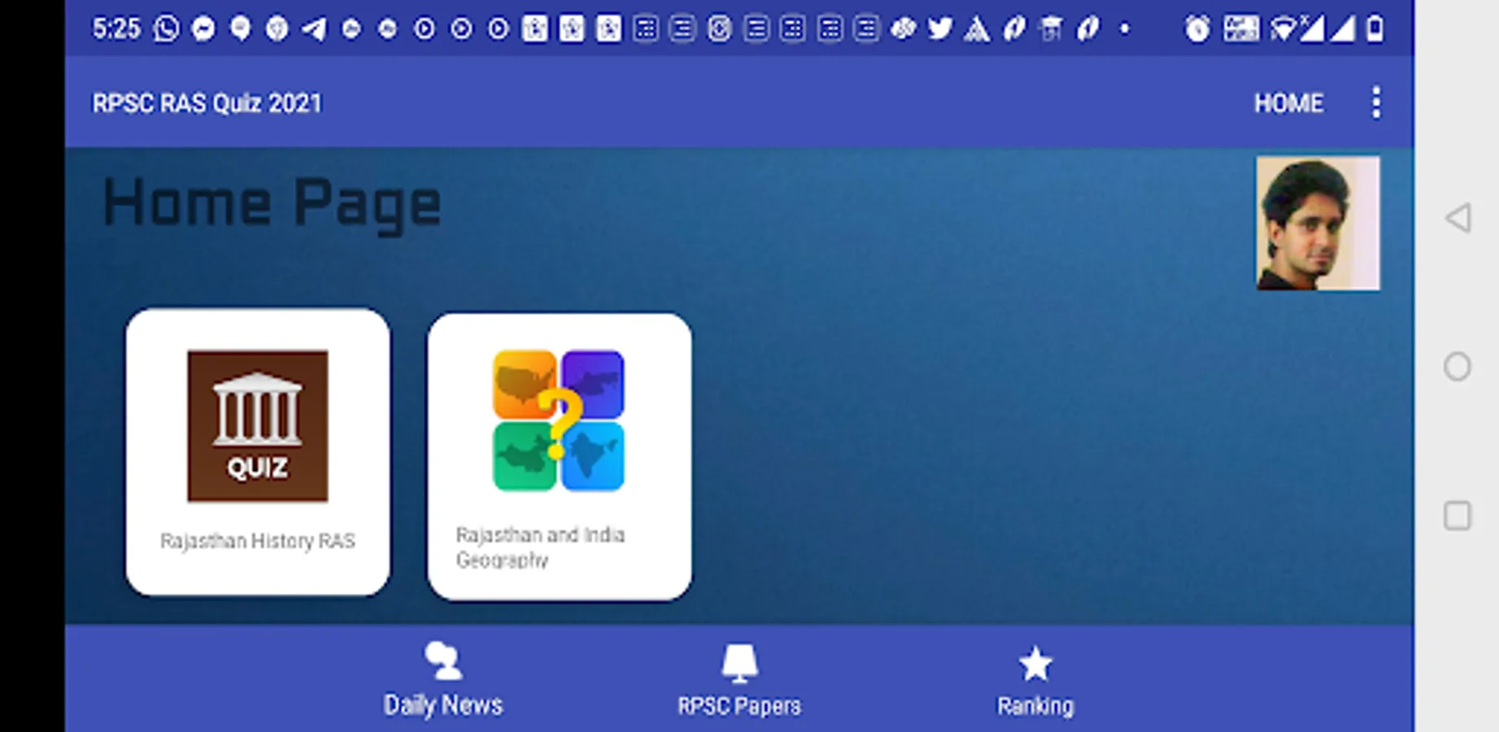Open the three-dot overflow menu
The height and width of the screenshot is (732, 1499).
click(1376, 103)
